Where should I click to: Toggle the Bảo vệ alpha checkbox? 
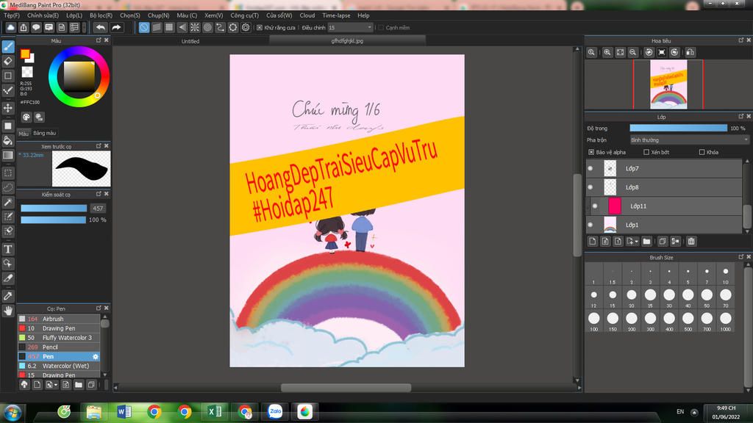tap(591, 152)
